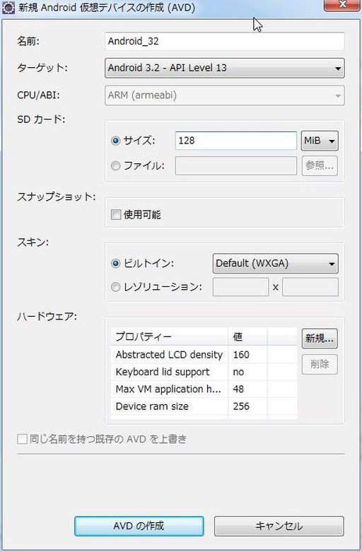The width and height of the screenshot is (362, 552).
Task: Click the SD card size field with 128
Action: (236, 141)
